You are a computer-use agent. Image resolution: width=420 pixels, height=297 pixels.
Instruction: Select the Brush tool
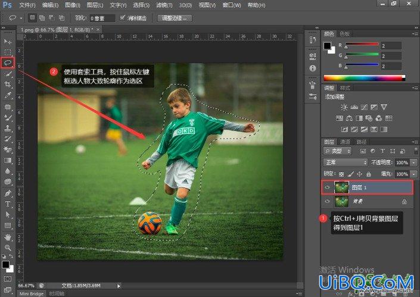point(8,117)
